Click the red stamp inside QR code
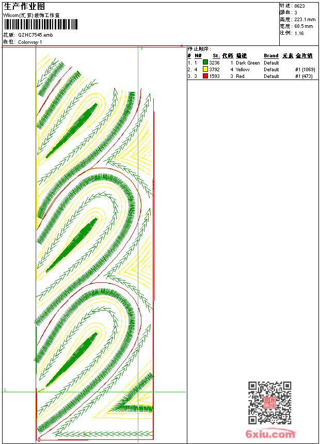Image resolution: width=320 pixels, height=444 pixels. tap(270, 403)
